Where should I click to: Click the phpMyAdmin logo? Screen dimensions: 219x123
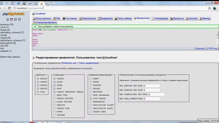point(14,14)
